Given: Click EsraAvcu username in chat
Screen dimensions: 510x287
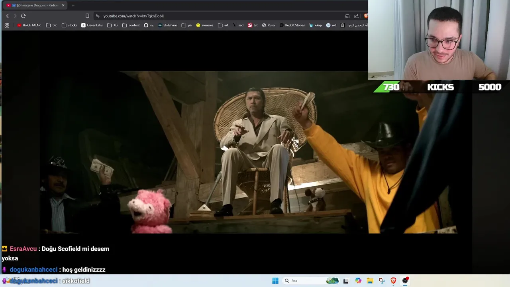Looking at the screenshot, I should (23, 249).
